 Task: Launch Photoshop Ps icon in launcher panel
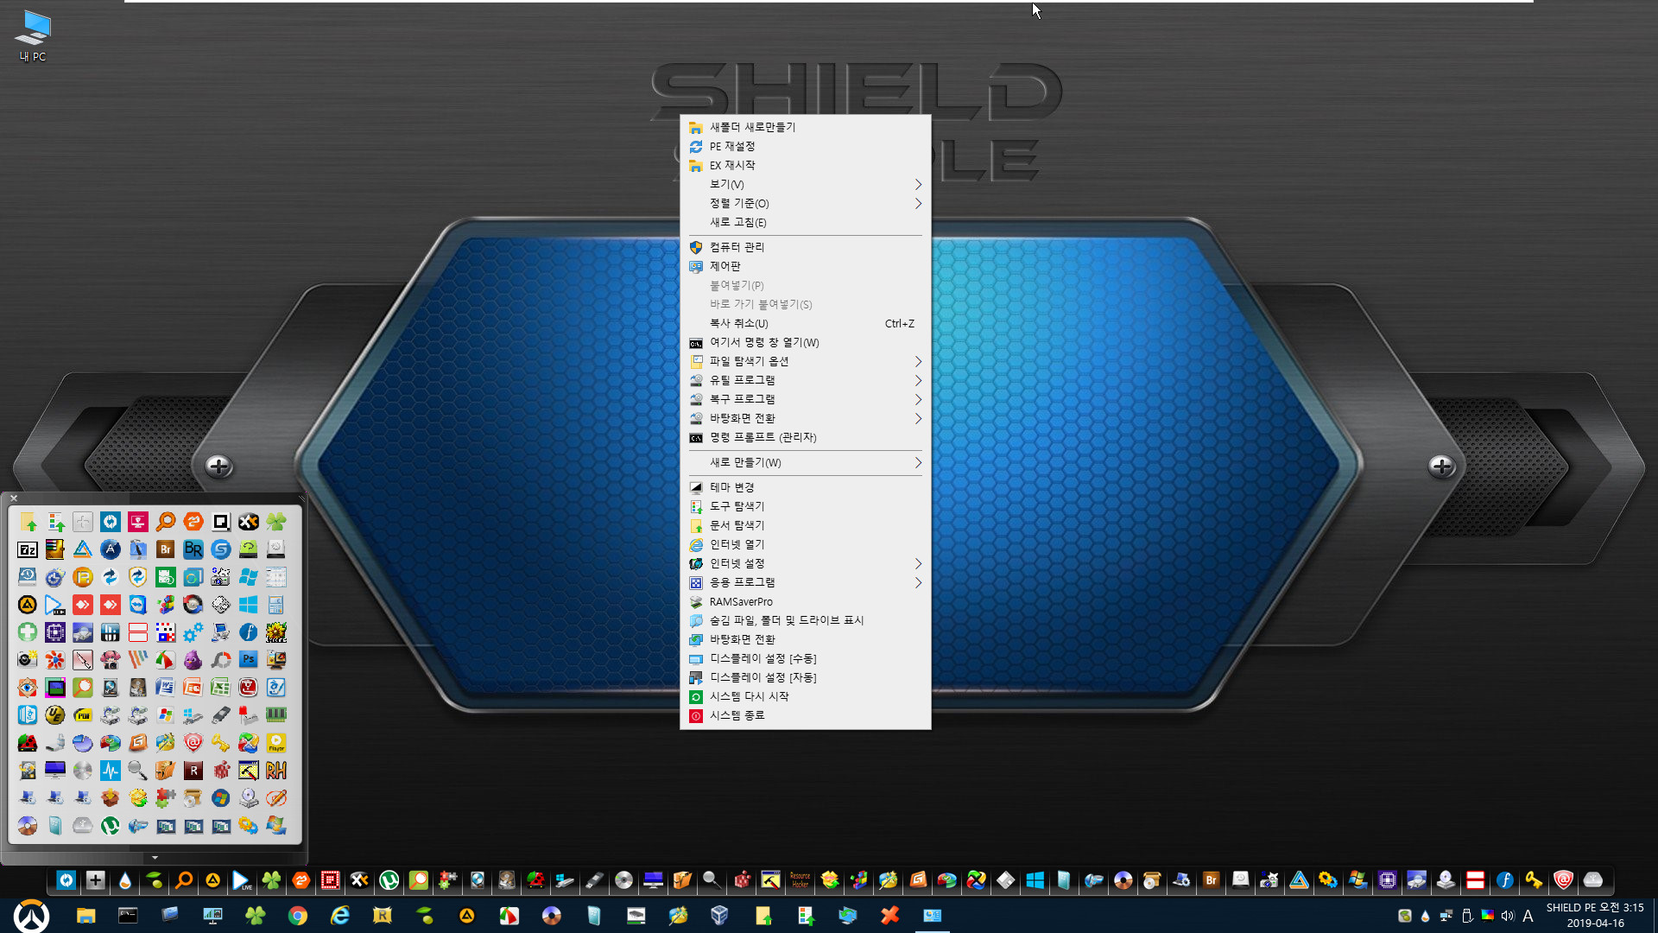click(249, 660)
